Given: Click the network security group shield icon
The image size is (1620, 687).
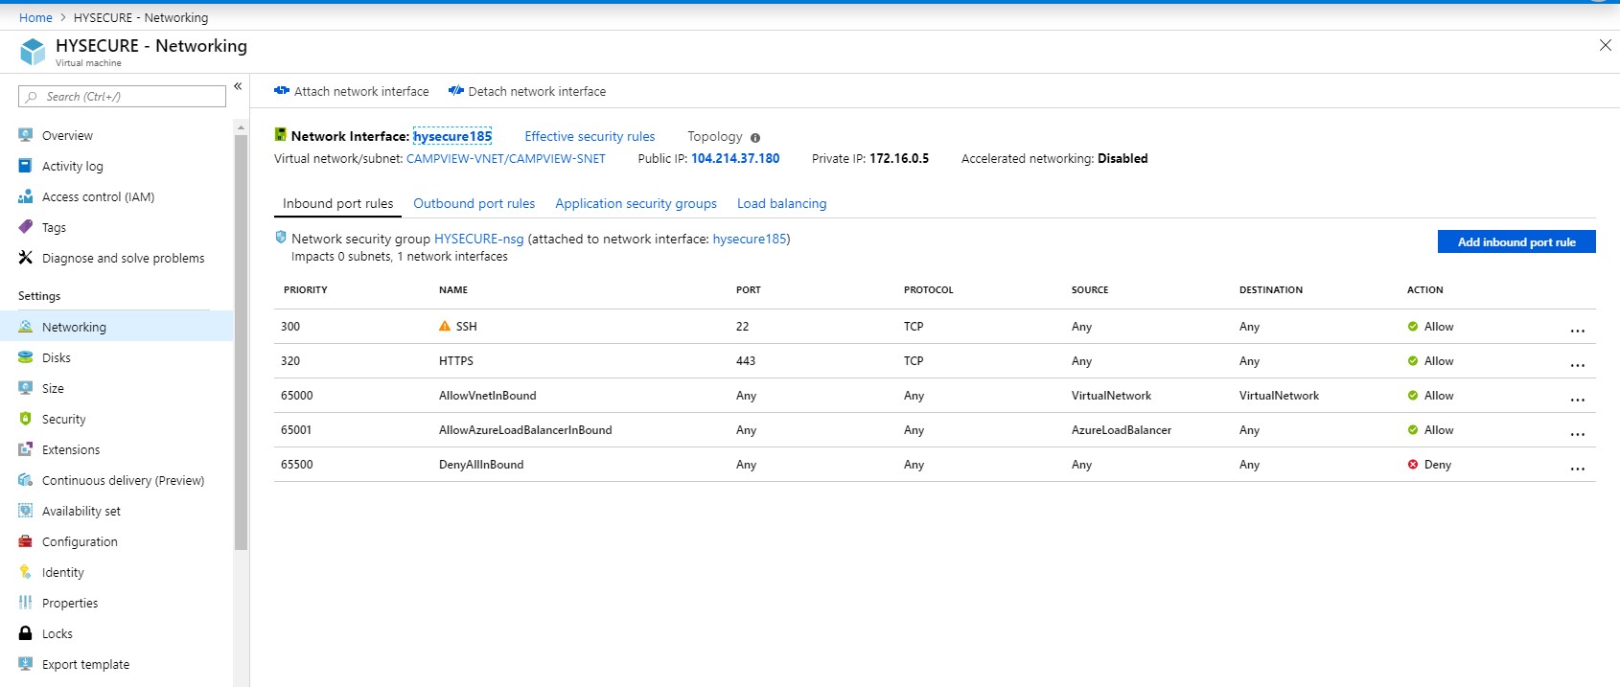Looking at the screenshot, I should click(281, 238).
